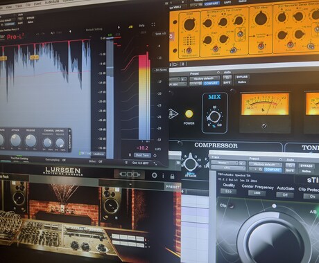Open the View menu in the menu bar

9,7
